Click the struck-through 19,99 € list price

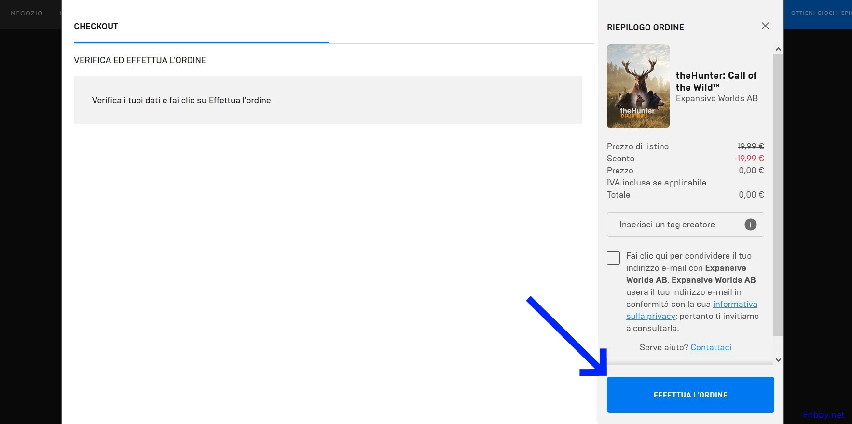pos(750,146)
